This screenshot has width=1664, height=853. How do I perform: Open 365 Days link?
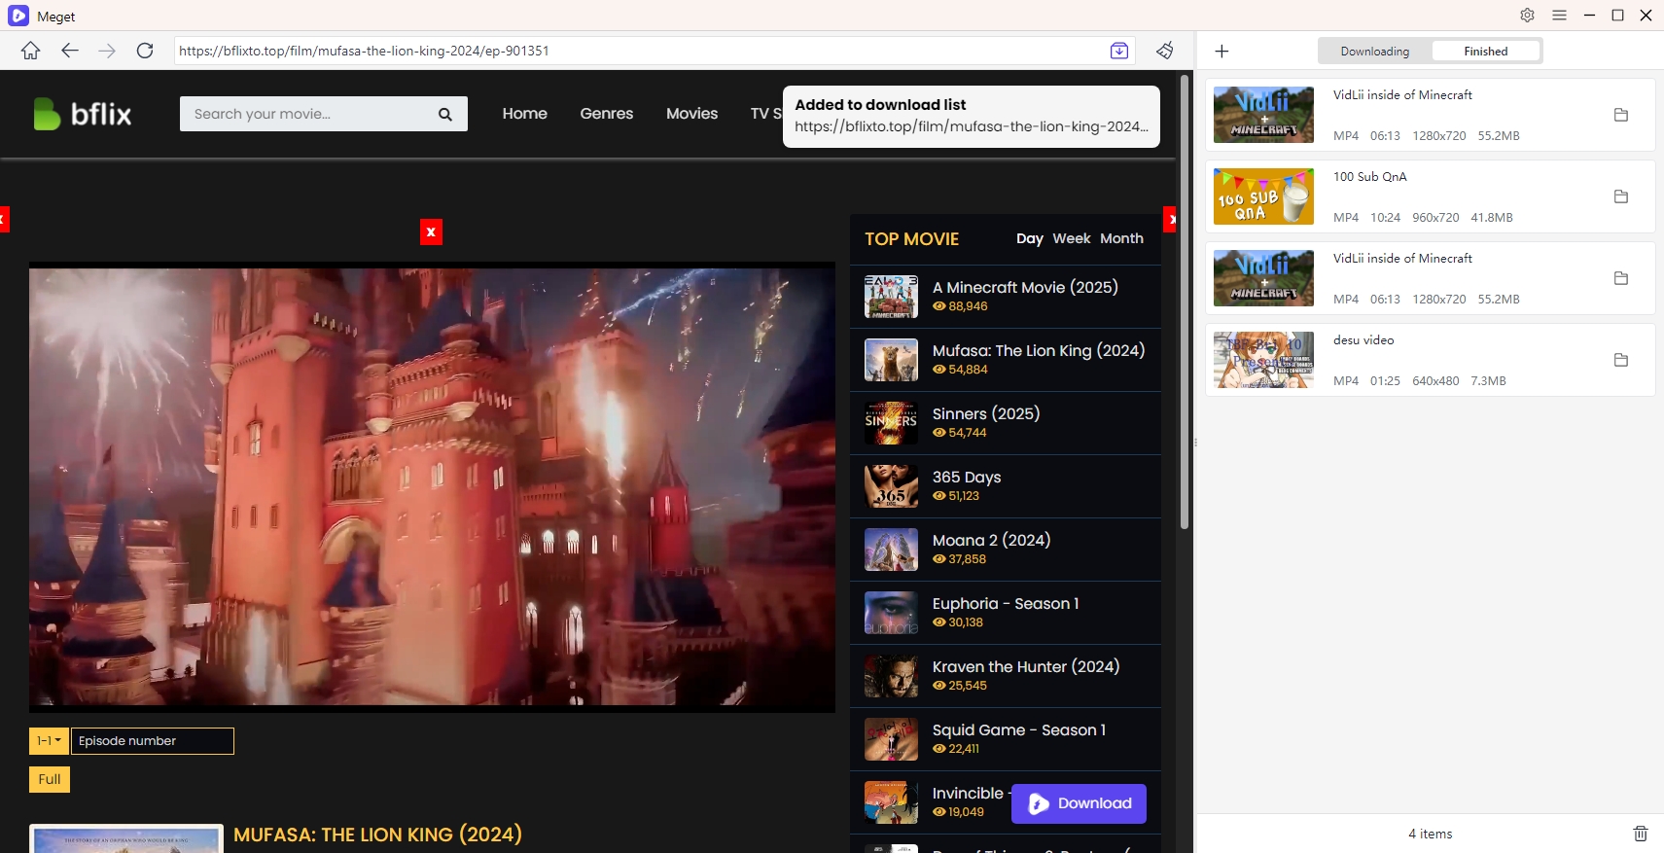click(x=967, y=478)
